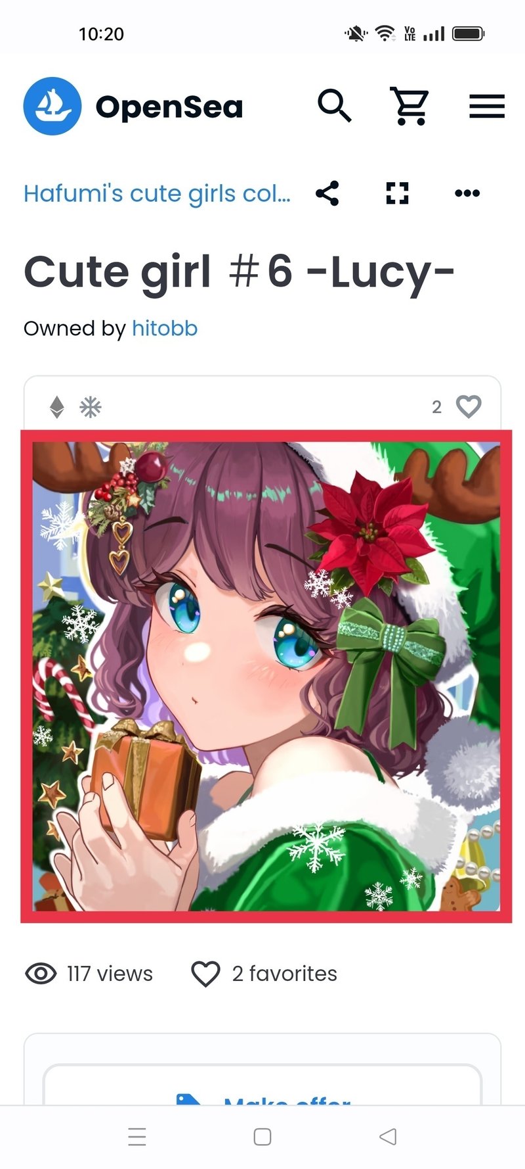525x1169 pixels.
Task: Tap the Lucy NFT artwork image
Action: click(x=266, y=677)
